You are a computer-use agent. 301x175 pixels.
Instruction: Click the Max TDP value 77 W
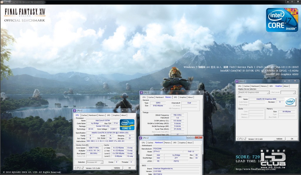point(116,123)
